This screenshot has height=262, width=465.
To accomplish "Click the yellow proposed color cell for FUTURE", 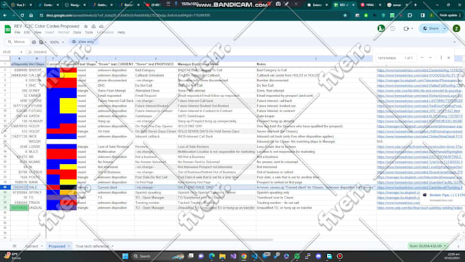I will click(68, 105).
